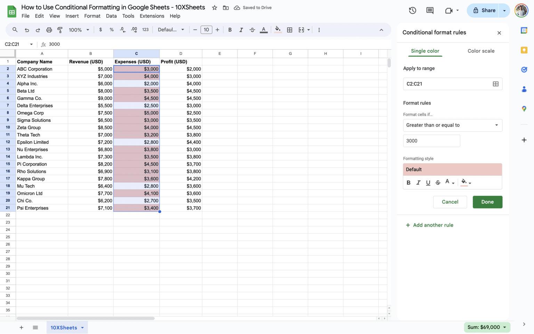Toggle bold in Formatting style
534x334 pixels.
(x=408, y=182)
